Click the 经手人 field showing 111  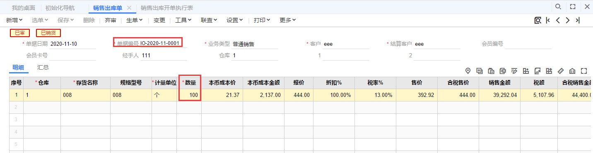164,55
